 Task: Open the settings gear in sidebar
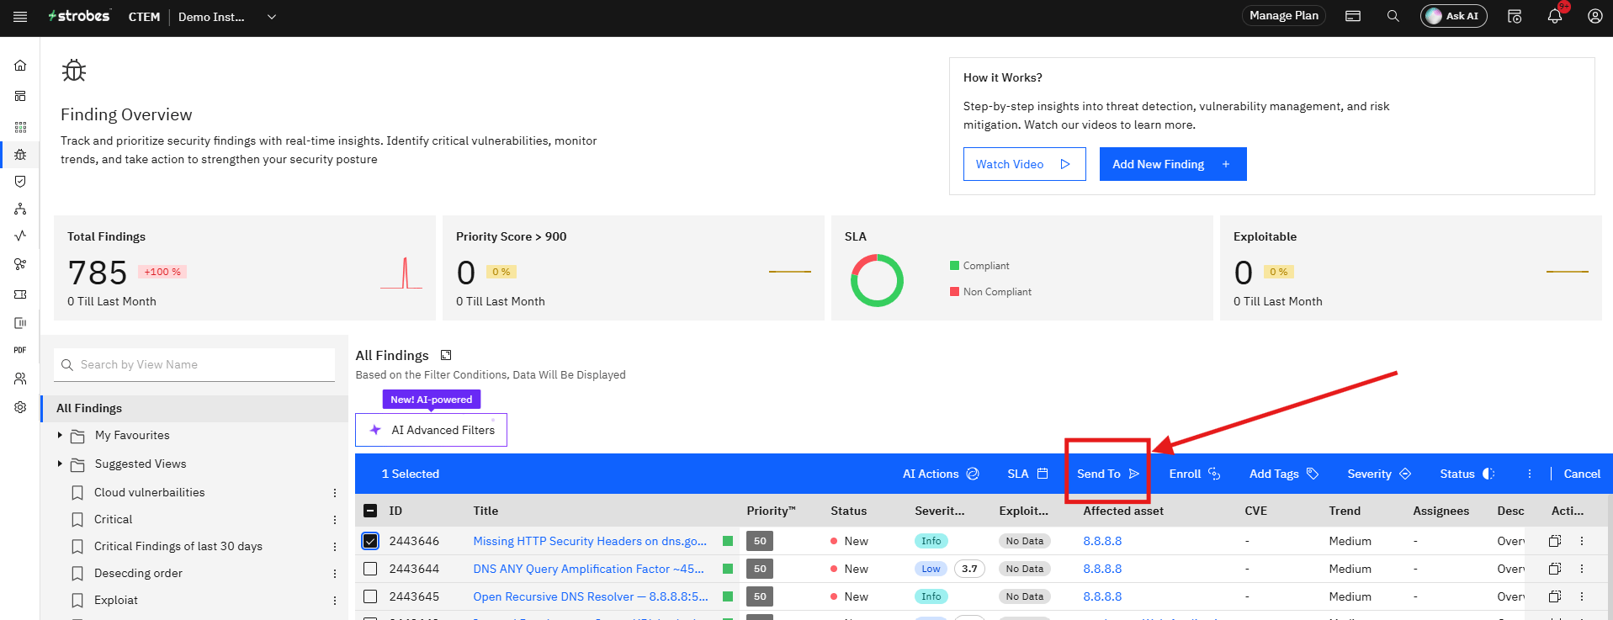coord(20,407)
